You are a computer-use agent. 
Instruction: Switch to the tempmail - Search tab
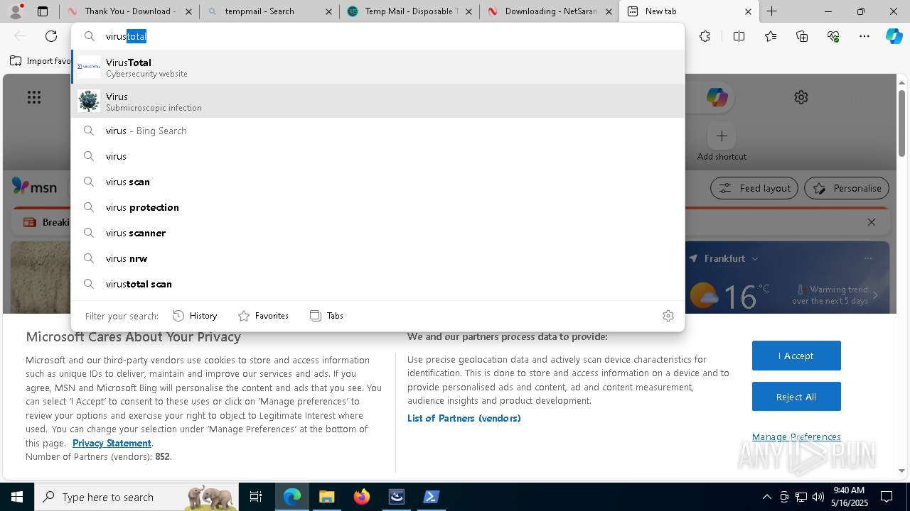(269, 11)
